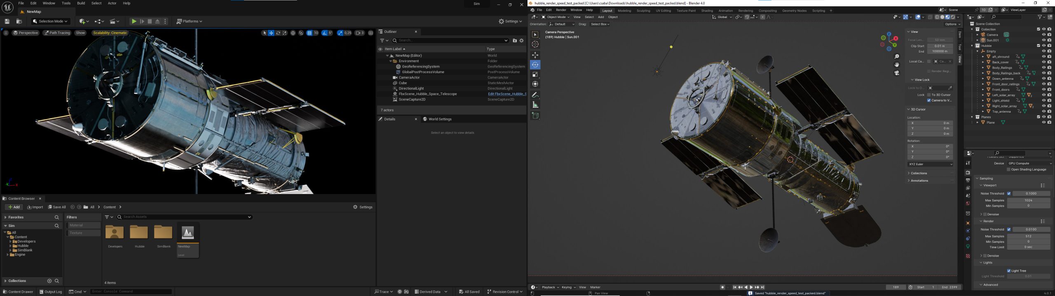Click Save current level icon in Unreal toolbar

[7, 21]
